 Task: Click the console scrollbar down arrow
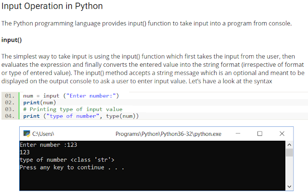289,186
